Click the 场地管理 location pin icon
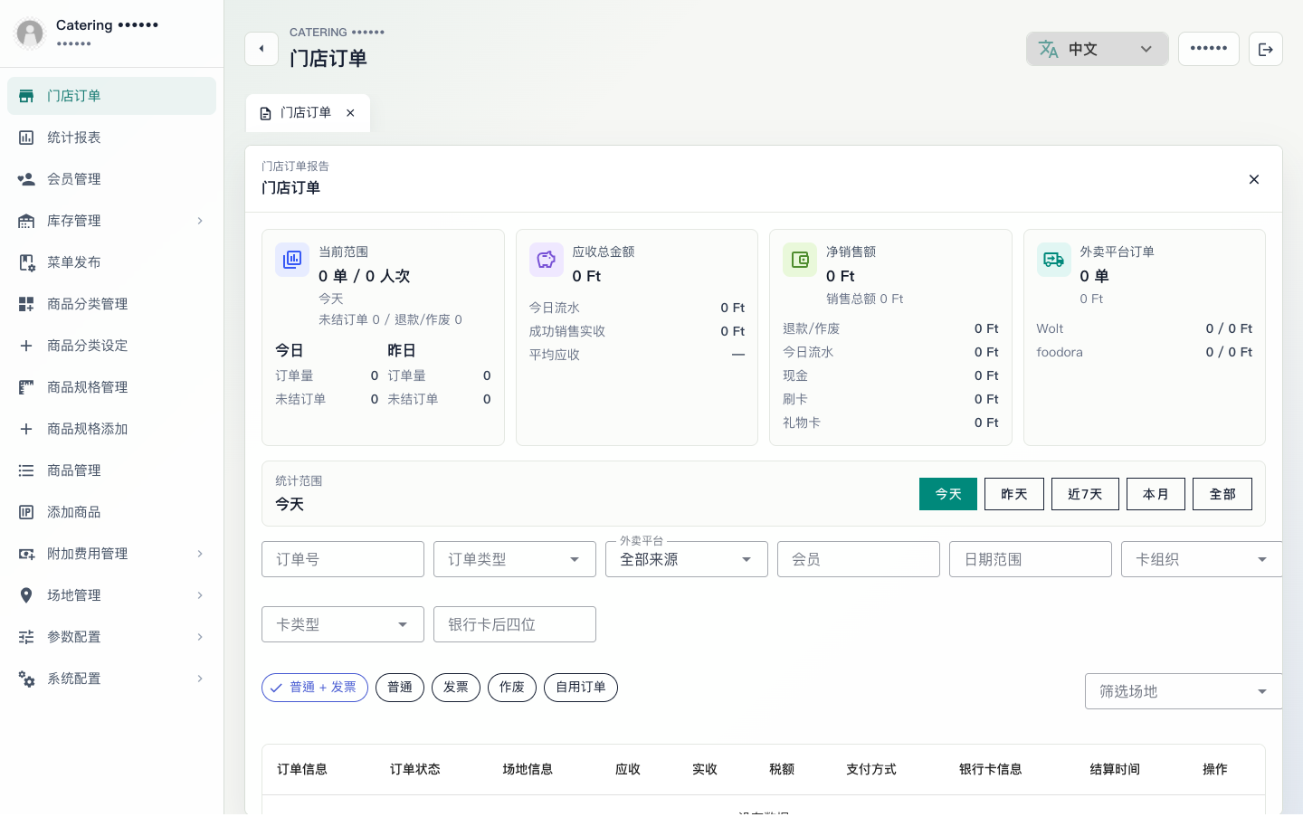This screenshot has width=1303, height=836. coord(26,595)
